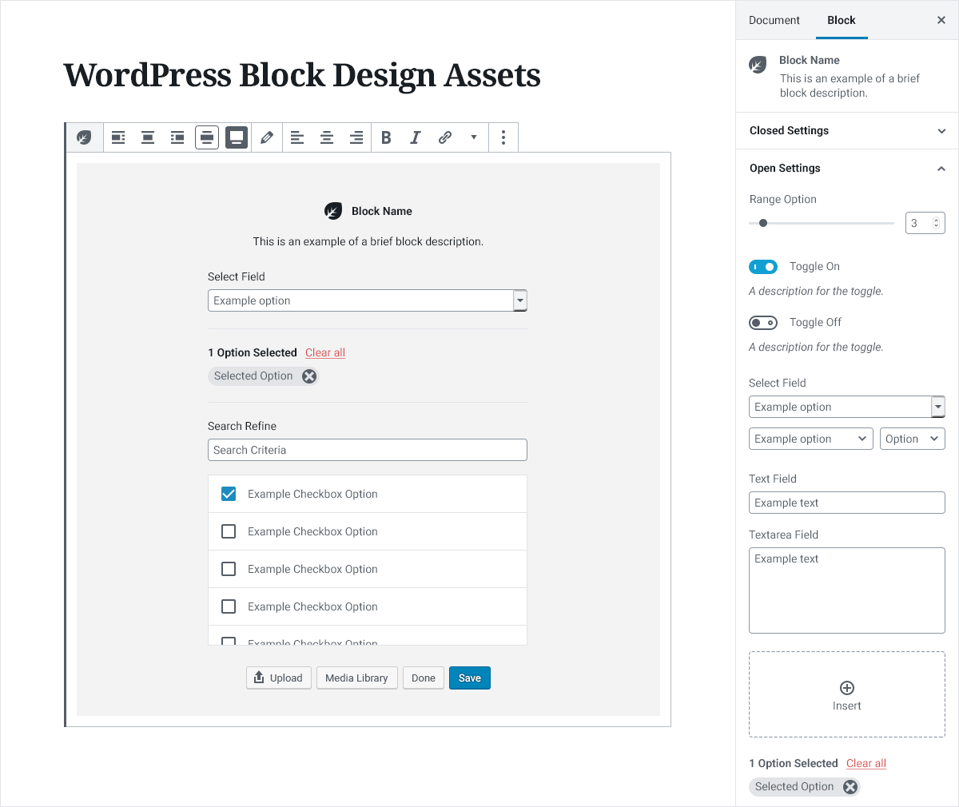Insert a link using the chain icon
Image resolution: width=959 pixels, height=807 pixels.
tap(444, 137)
